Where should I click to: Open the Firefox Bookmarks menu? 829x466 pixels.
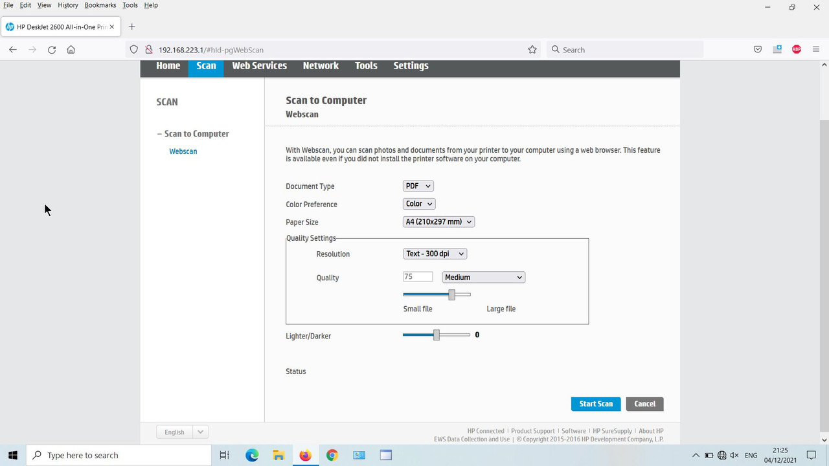(100, 5)
